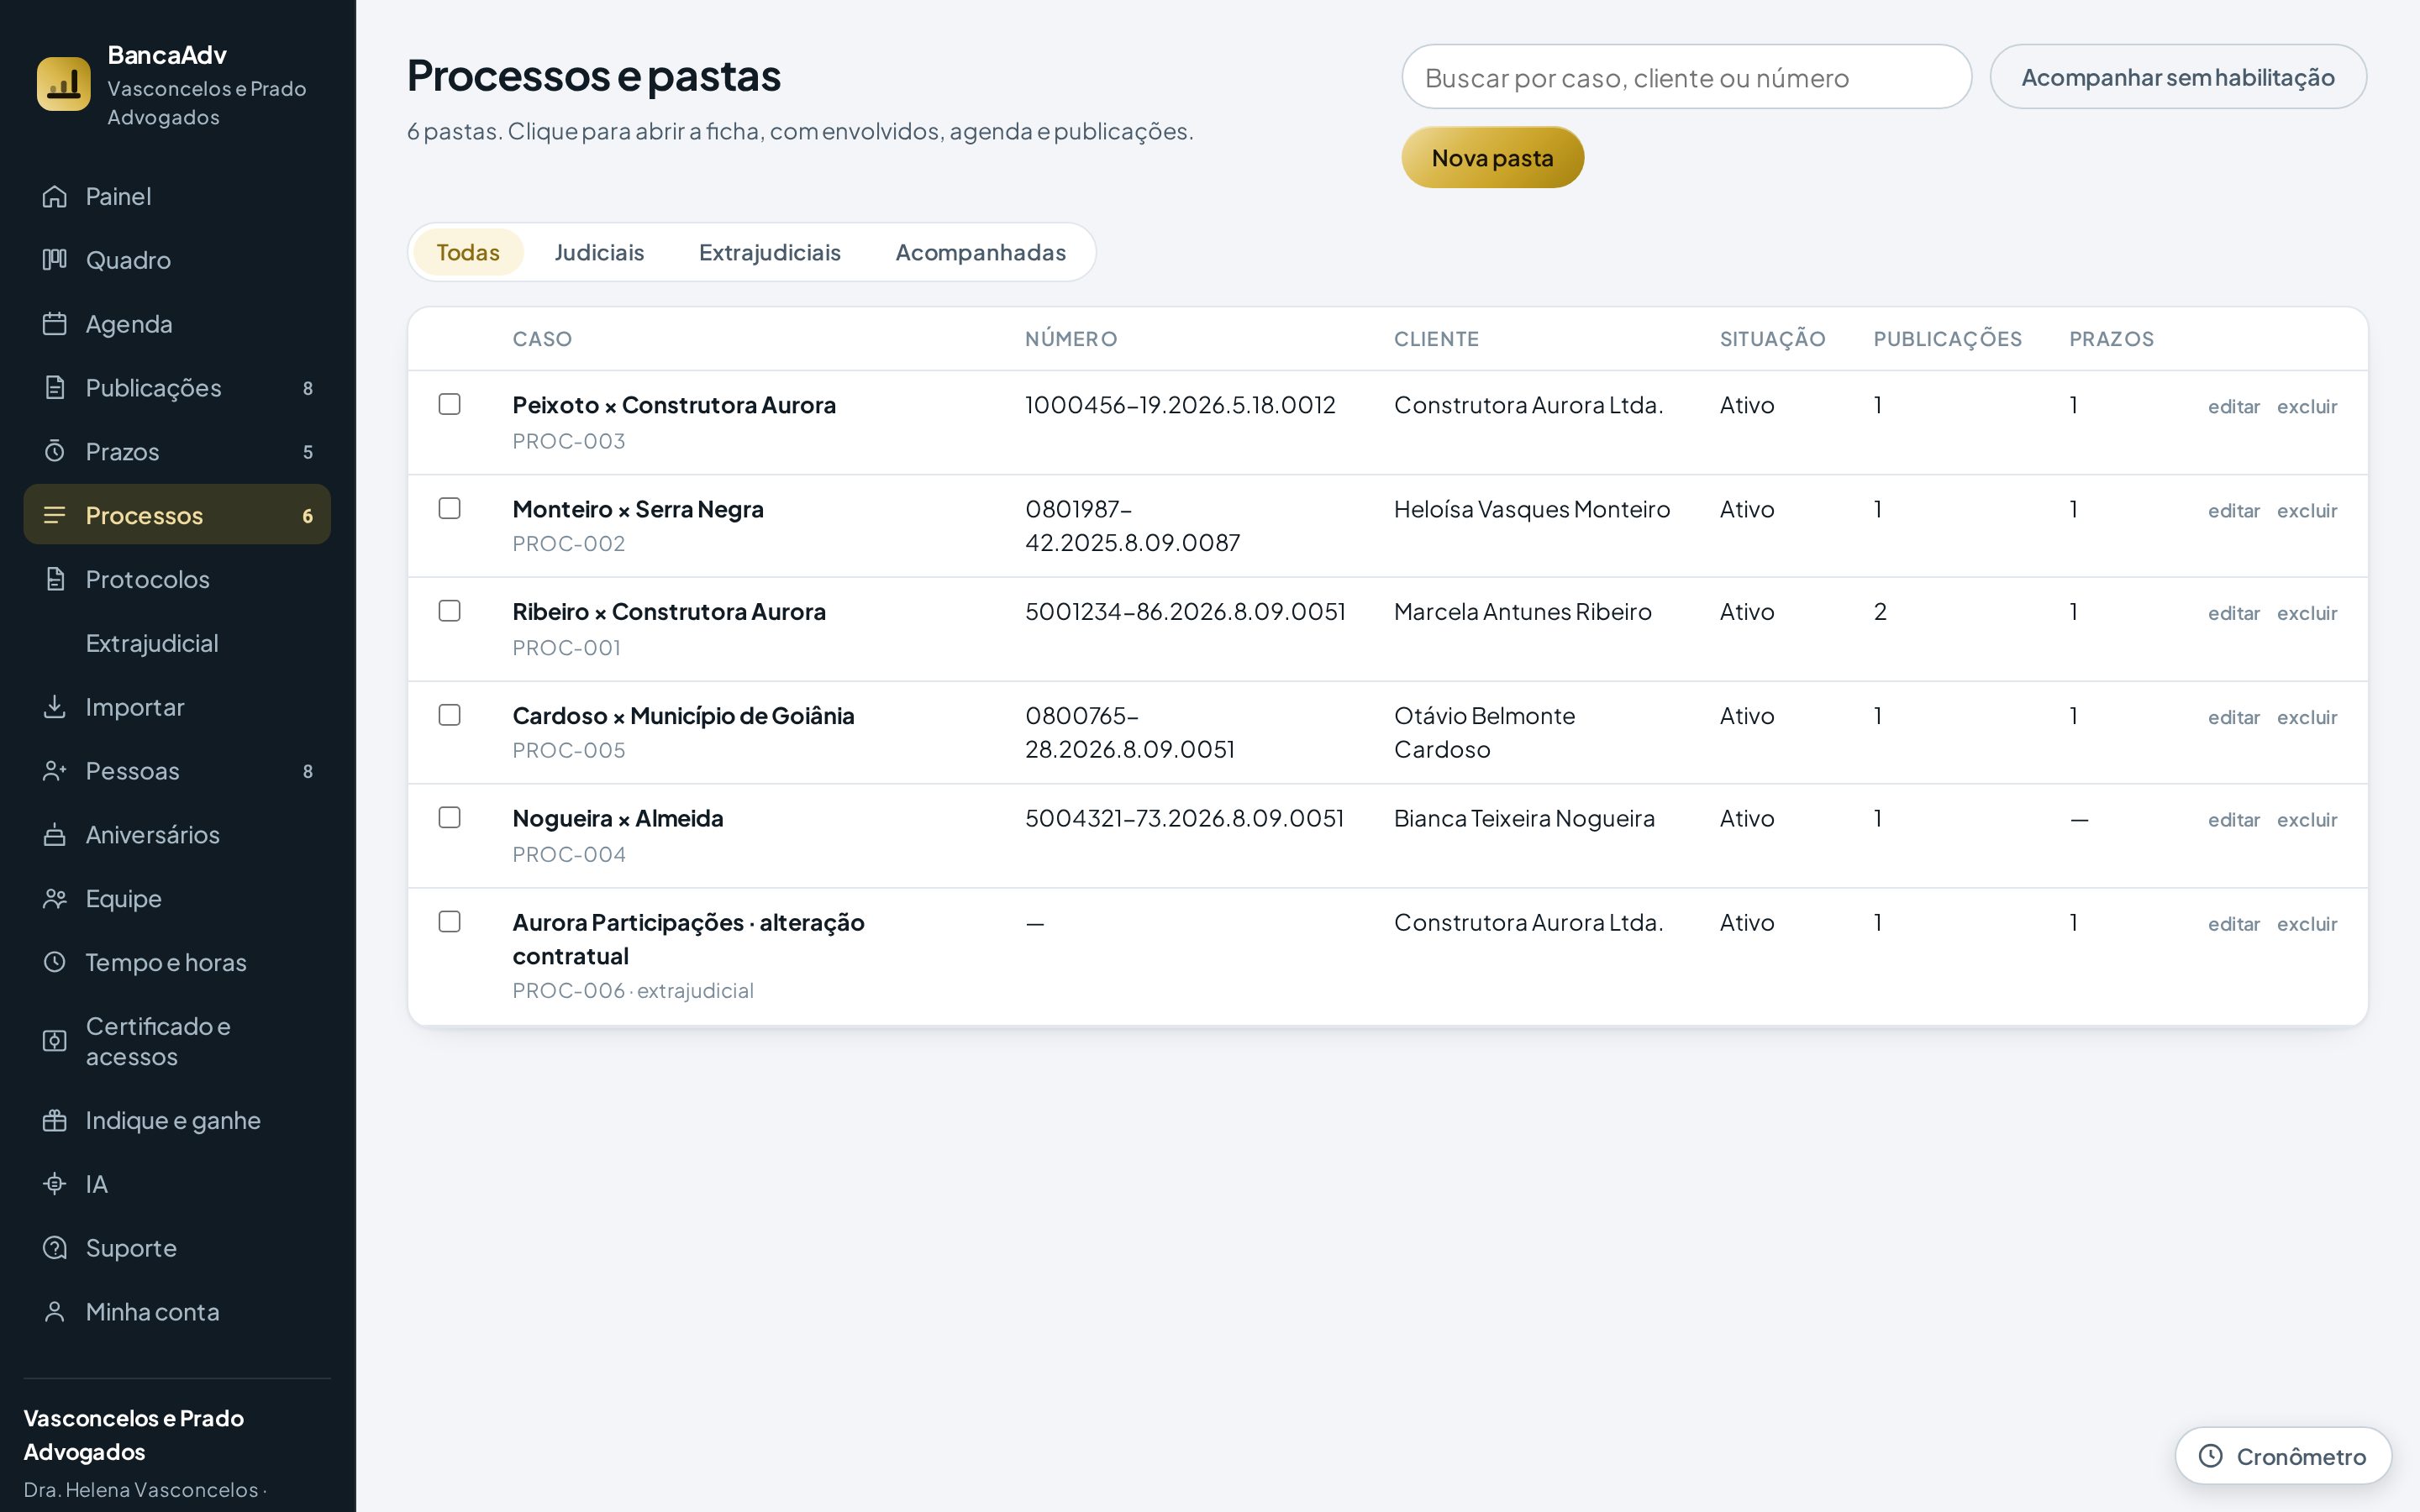Click Acompanhar sem habilitação button
This screenshot has width=2420, height=1512.
tap(2178, 77)
